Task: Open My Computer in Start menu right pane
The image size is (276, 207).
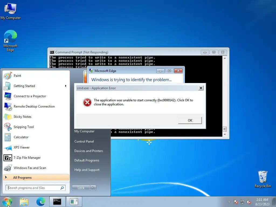Action: (84, 131)
